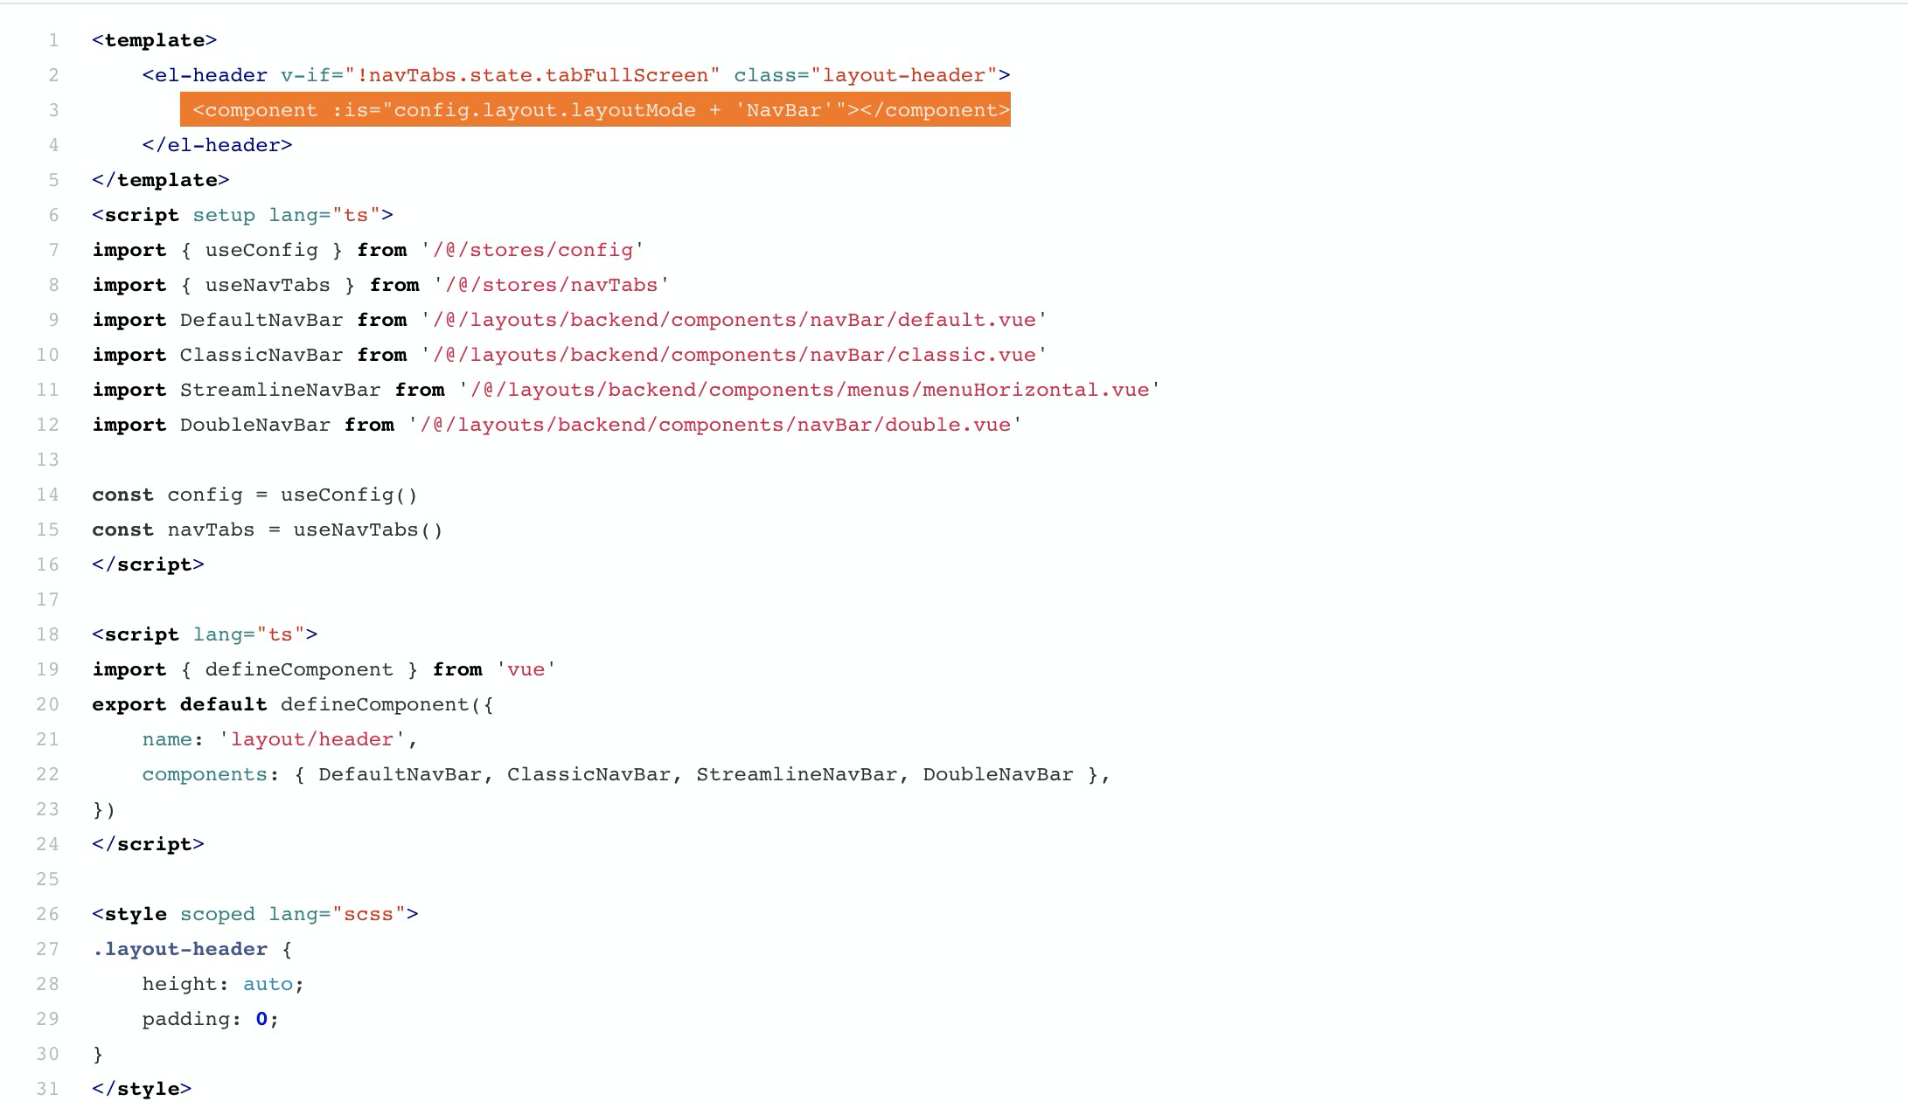1908x1115 pixels.
Task: Click the menuHorizontal.vue import path
Action: [809, 390]
